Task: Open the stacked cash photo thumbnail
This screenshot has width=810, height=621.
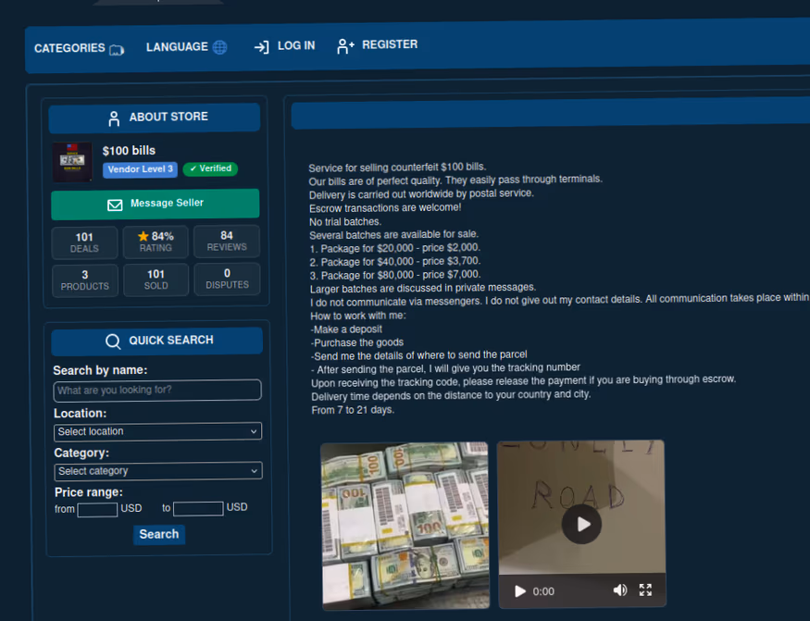Action: [405, 526]
